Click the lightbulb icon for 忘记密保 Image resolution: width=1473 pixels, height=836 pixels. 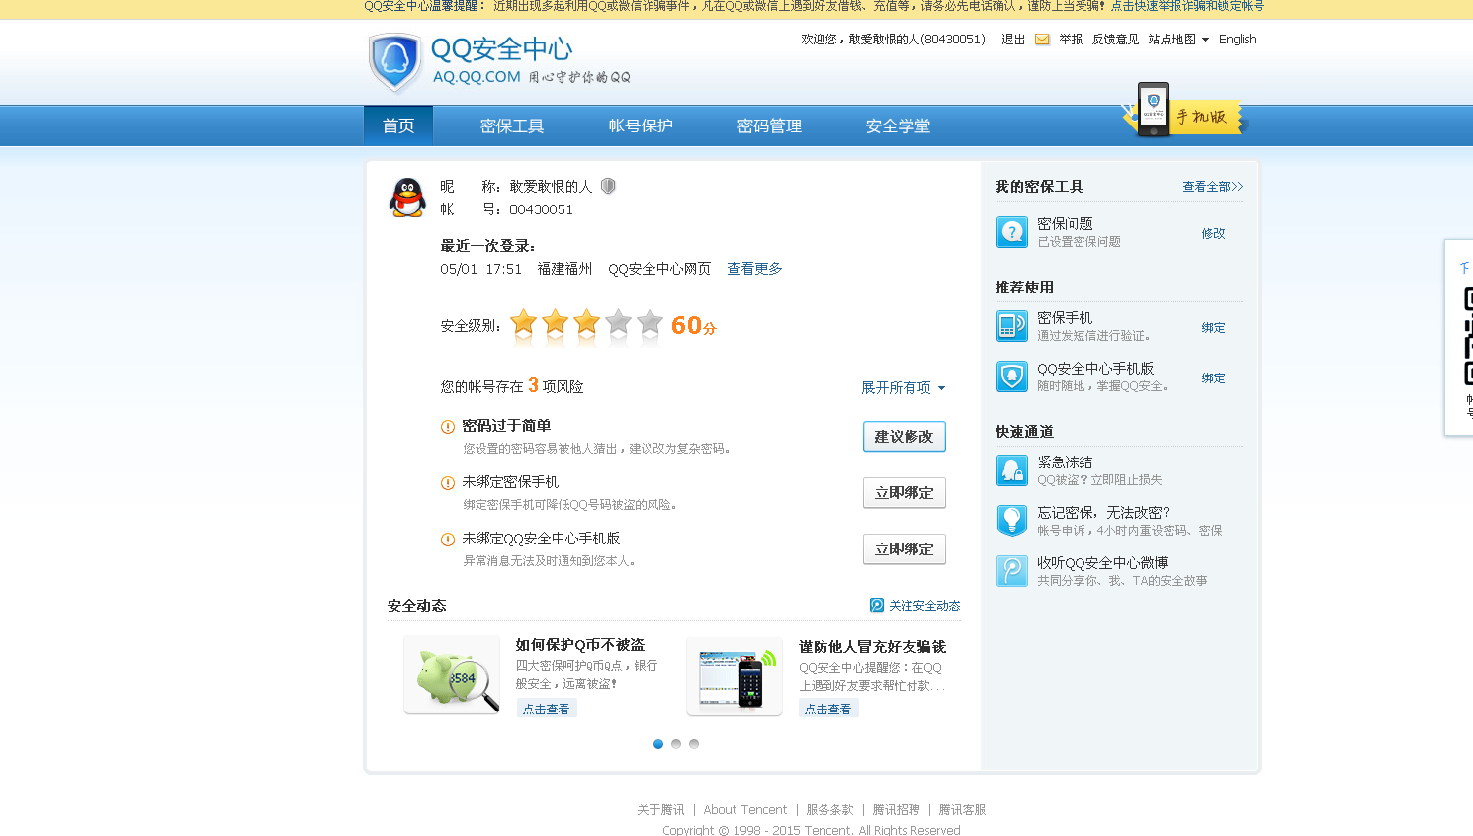[1012, 521]
